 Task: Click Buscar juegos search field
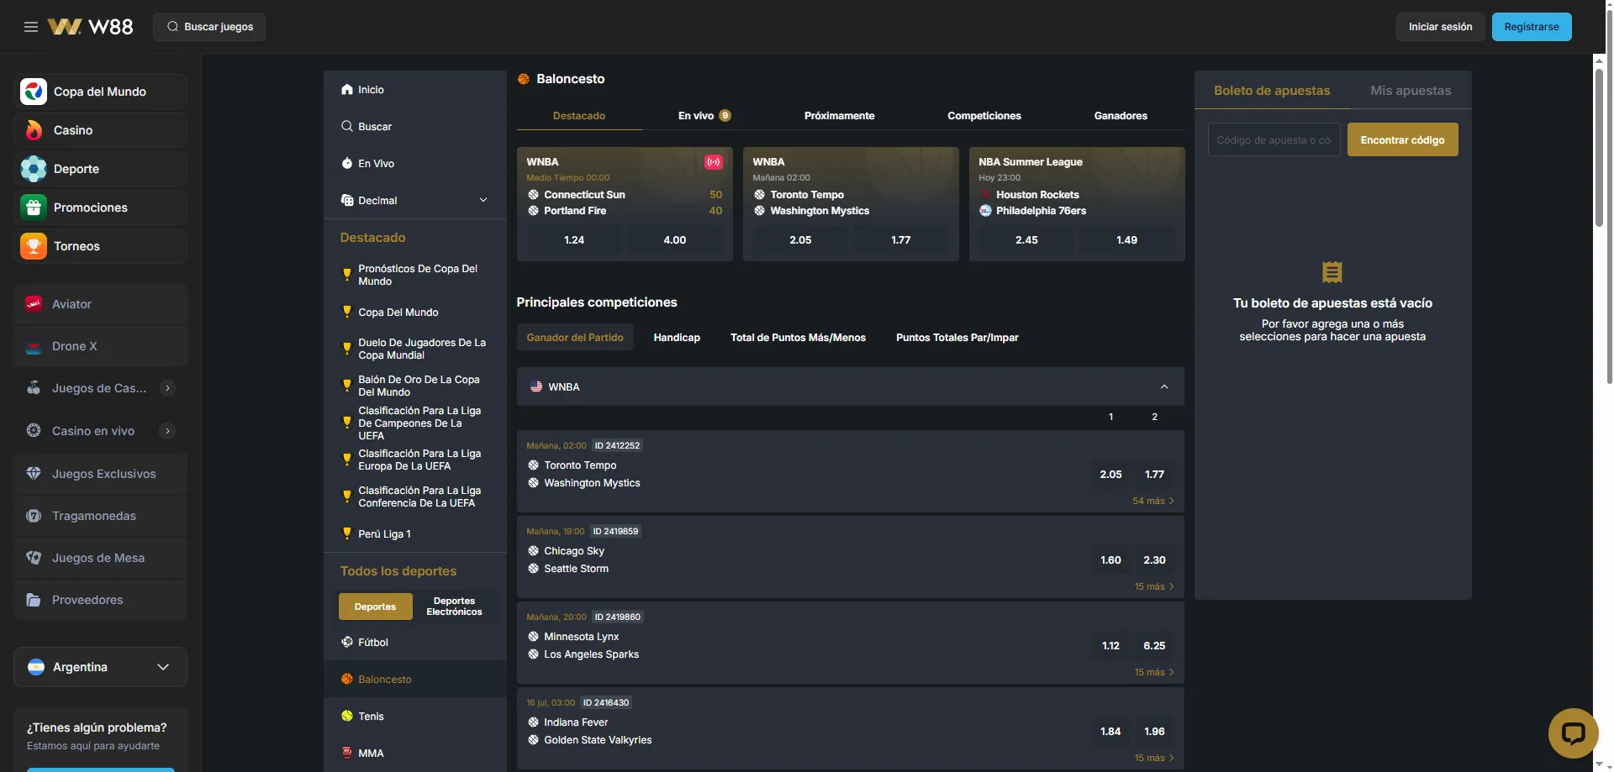click(x=209, y=27)
